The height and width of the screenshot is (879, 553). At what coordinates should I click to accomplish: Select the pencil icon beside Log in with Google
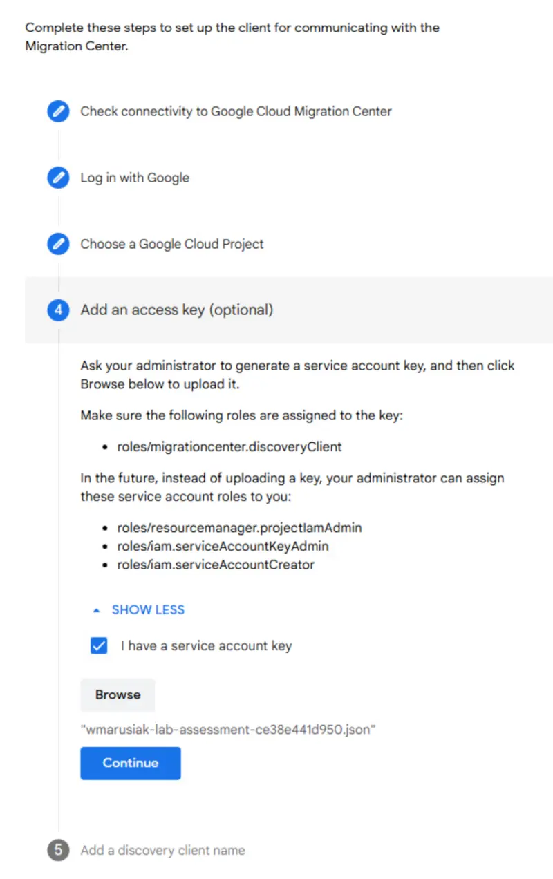(58, 178)
